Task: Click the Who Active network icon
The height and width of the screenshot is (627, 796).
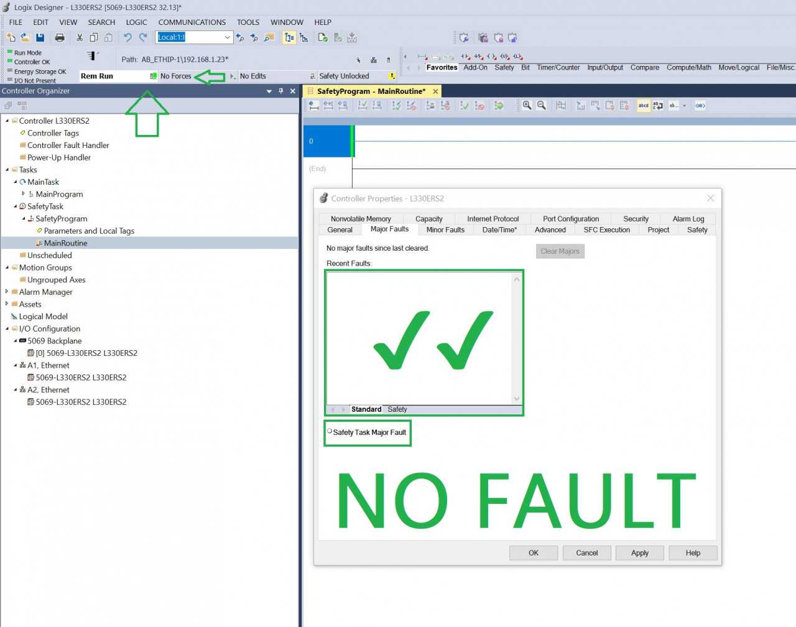Action: 373,60
